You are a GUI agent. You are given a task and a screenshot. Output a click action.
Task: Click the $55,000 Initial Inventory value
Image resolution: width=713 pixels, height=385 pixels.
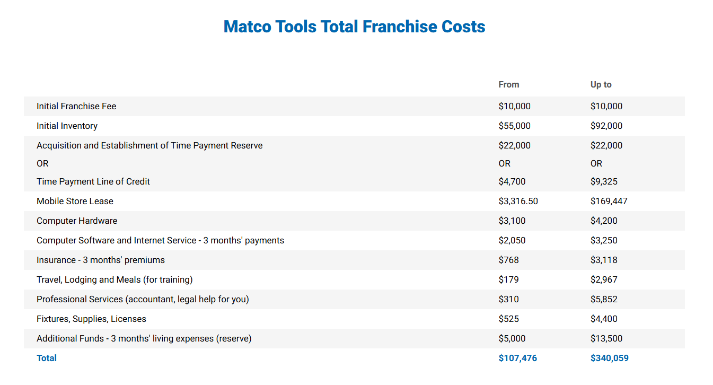(515, 126)
